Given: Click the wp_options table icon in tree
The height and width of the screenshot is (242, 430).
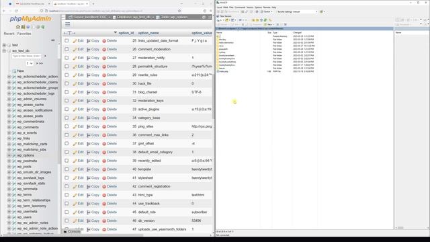Looking at the screenshot, I should tap(14, 155).
